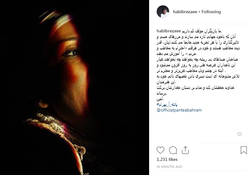
Task: Click the first Persian caption line
Action: [x=202, y=31]
